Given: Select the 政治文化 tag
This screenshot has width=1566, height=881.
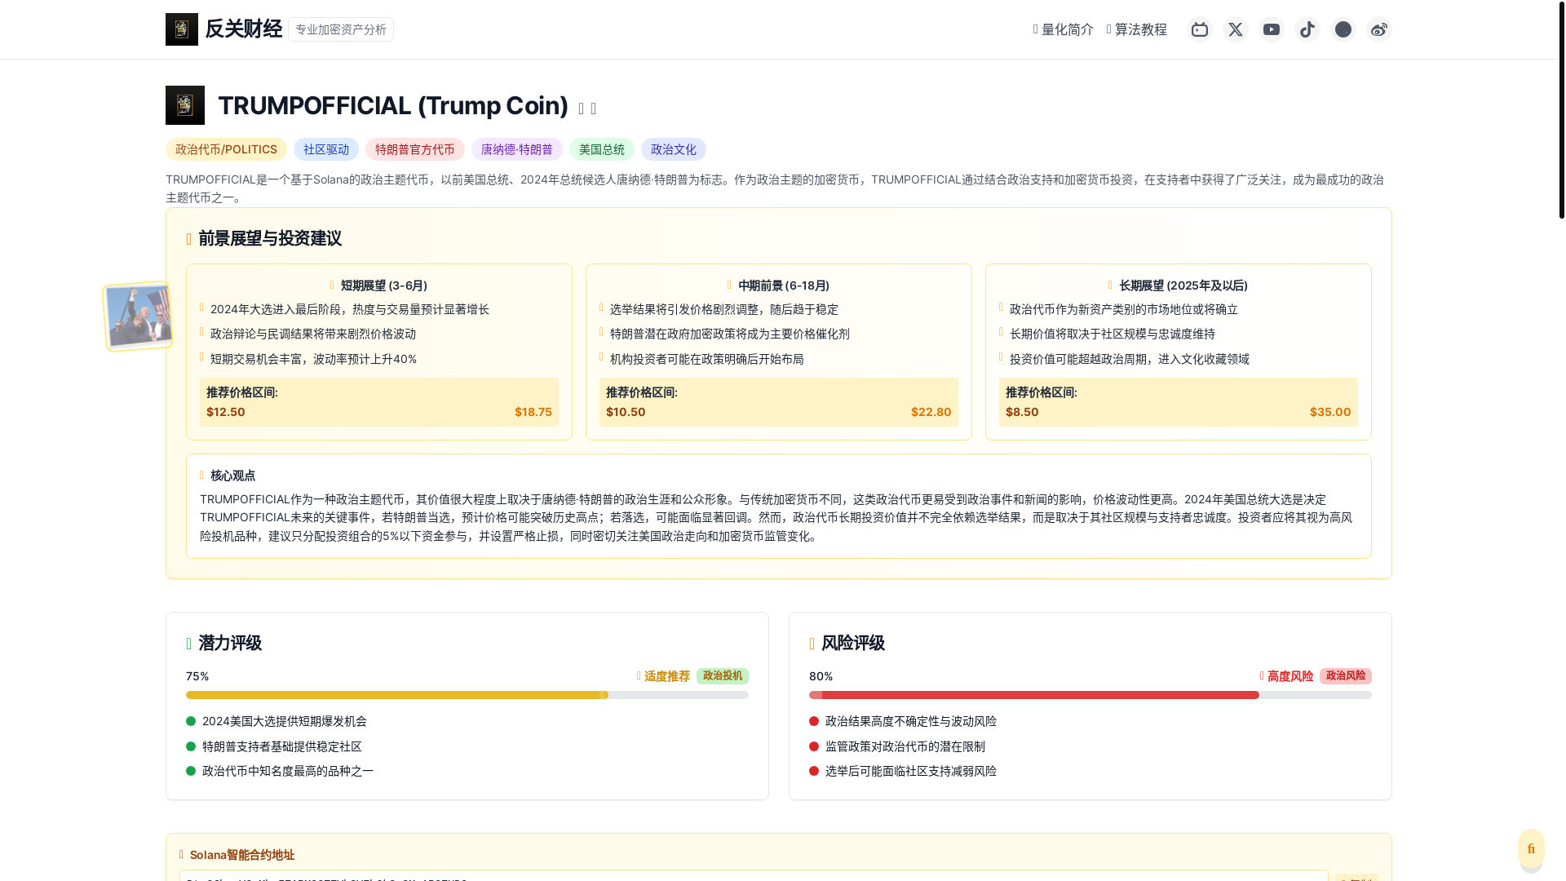Looking at the screenshot, I should point(674,149).
